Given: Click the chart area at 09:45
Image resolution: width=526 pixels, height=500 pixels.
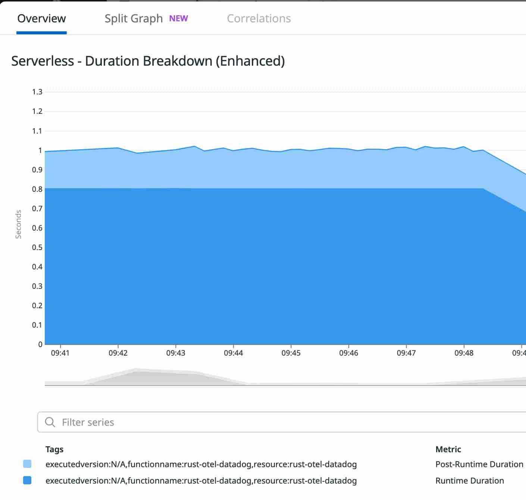Looking at the screenshot, I should (292, 243).
